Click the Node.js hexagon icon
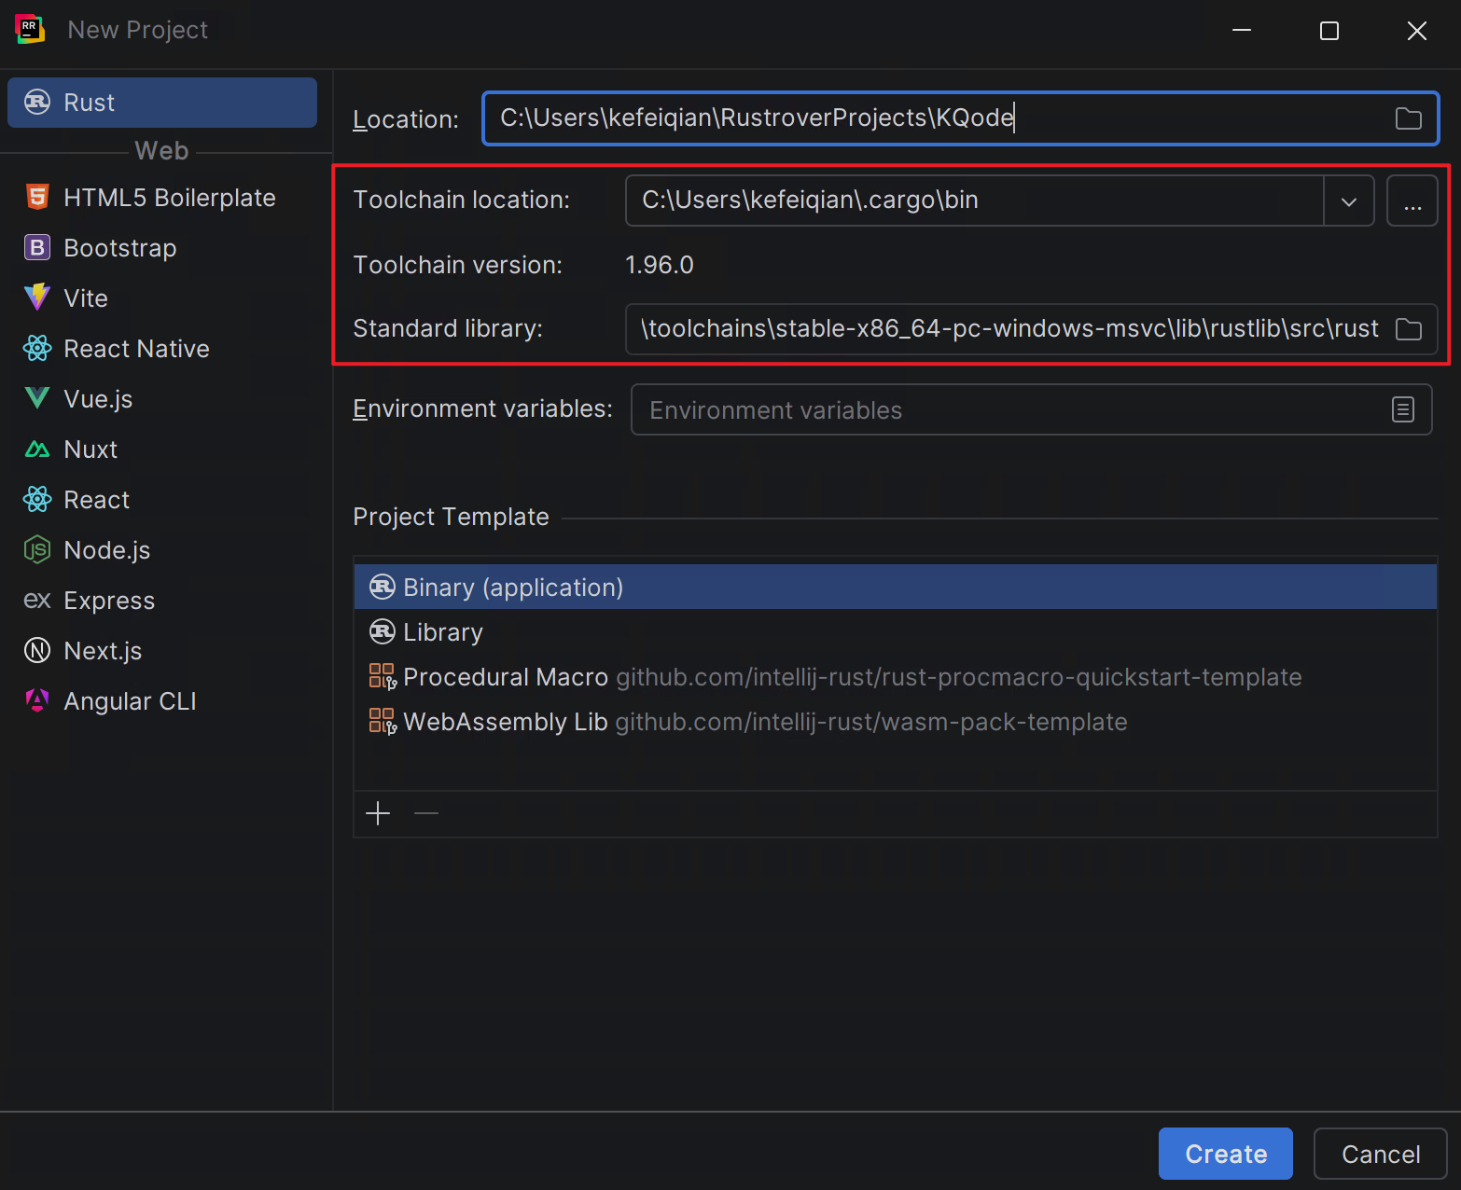1461x1190 pixels. [37, 549]
